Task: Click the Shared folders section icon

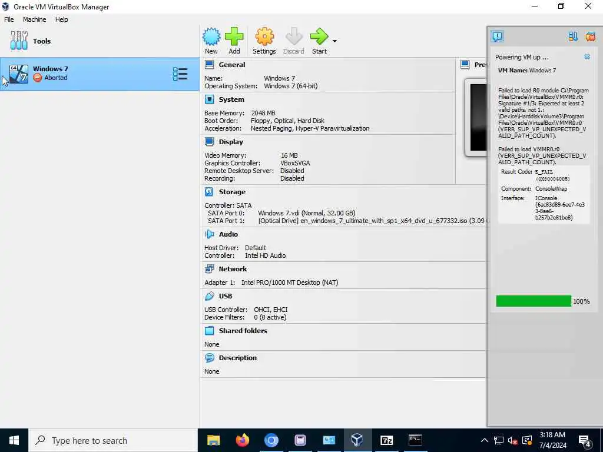Action: point(209,331)
